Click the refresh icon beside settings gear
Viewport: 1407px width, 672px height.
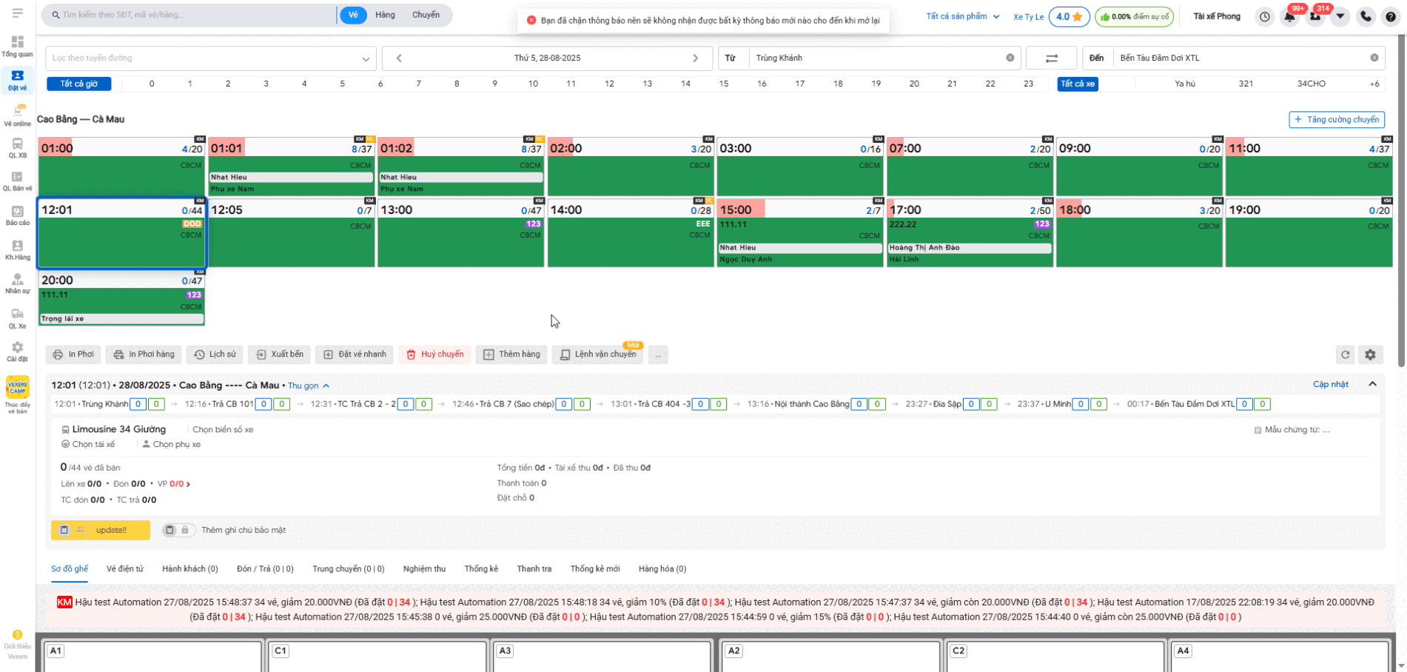point(1345,355)
